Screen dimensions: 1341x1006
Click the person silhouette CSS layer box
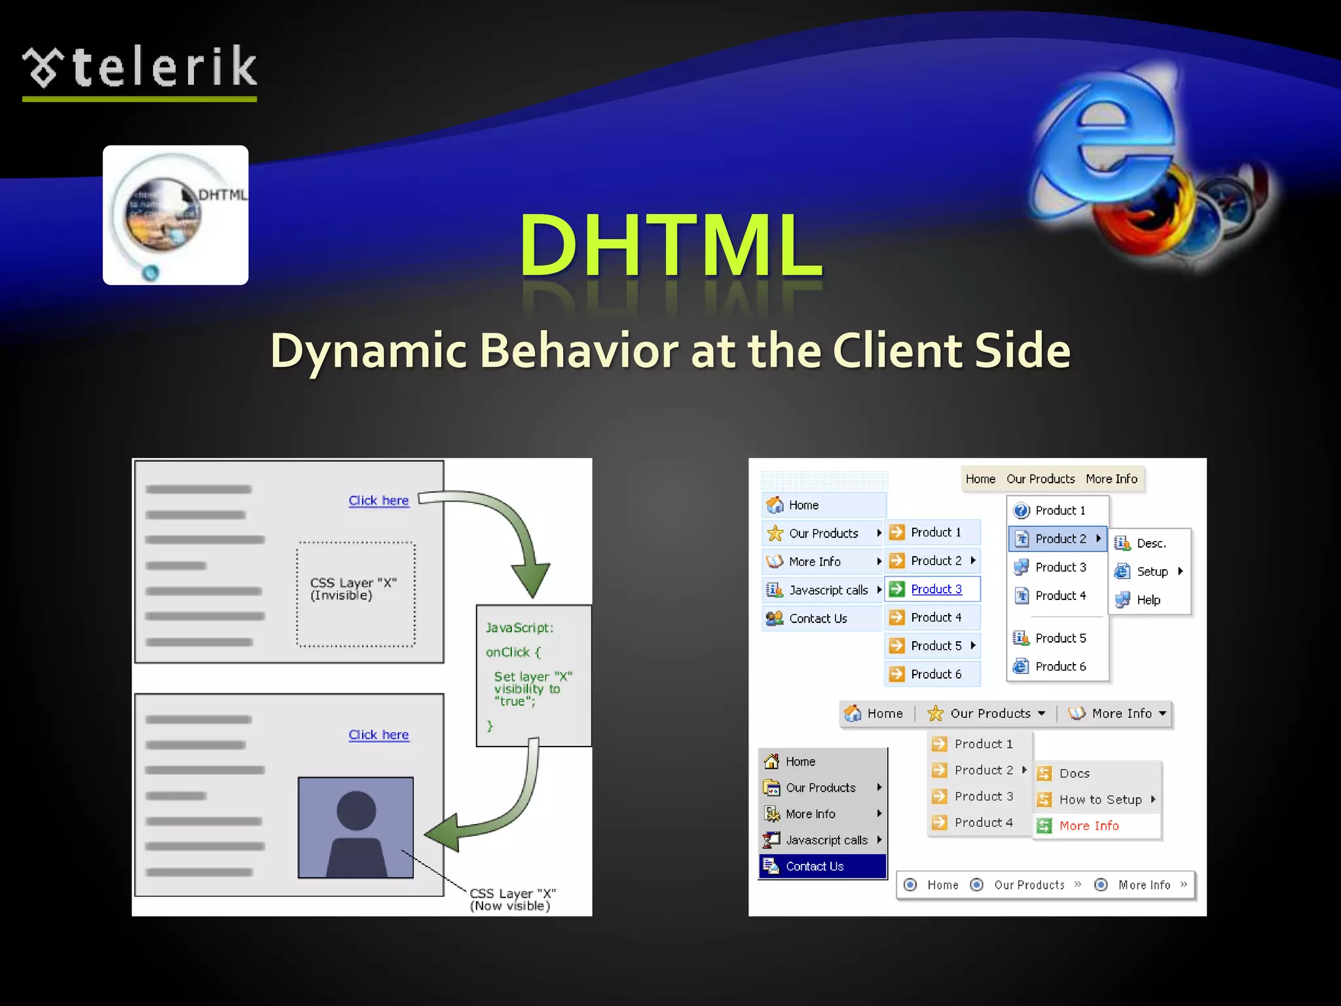click(x=356, y=827)
